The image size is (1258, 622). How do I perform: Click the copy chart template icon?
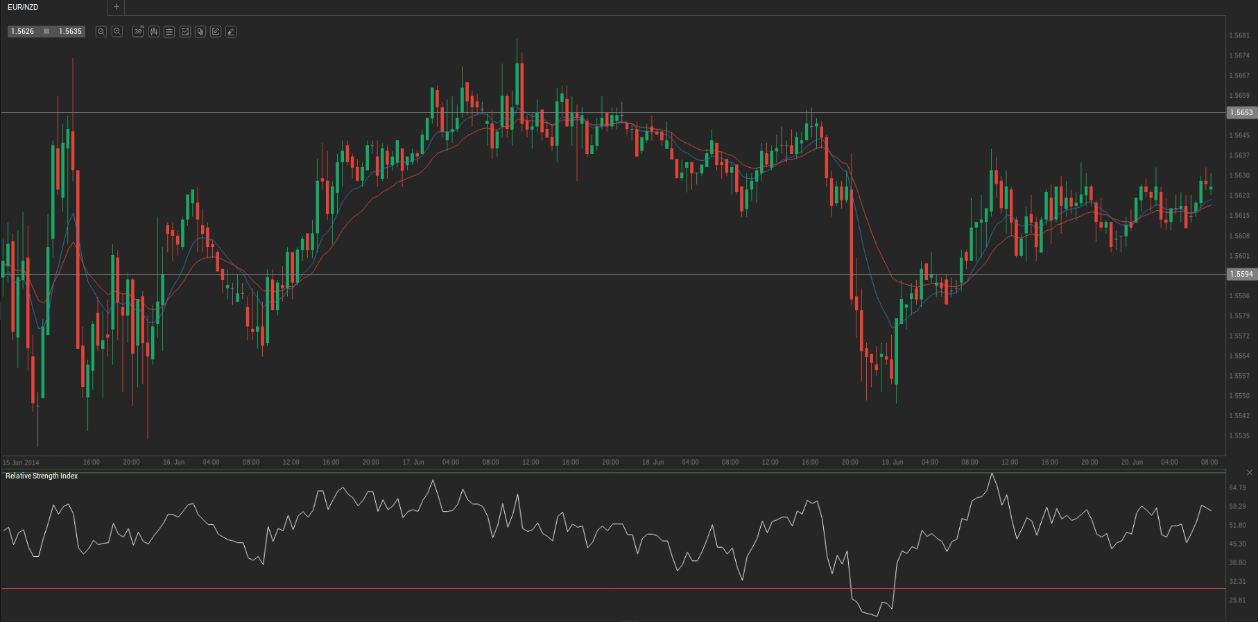point(200,32)
